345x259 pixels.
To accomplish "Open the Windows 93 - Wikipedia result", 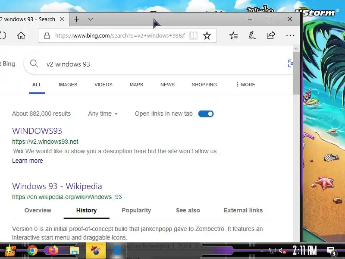I will pos(57,186).
